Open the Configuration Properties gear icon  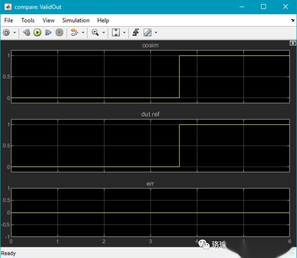coord(6,32)
